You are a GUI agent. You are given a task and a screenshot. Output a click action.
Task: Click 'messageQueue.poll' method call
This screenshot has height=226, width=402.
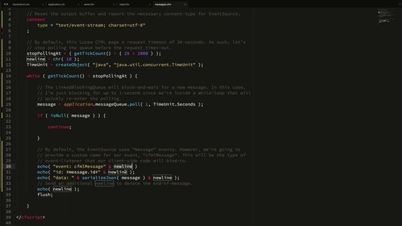pos(117,104)
